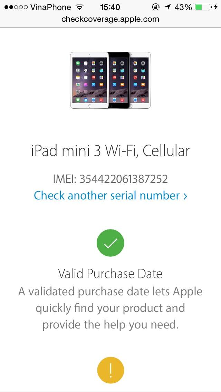
Task: Tap the IMEI number text
Action: [110, 179]
